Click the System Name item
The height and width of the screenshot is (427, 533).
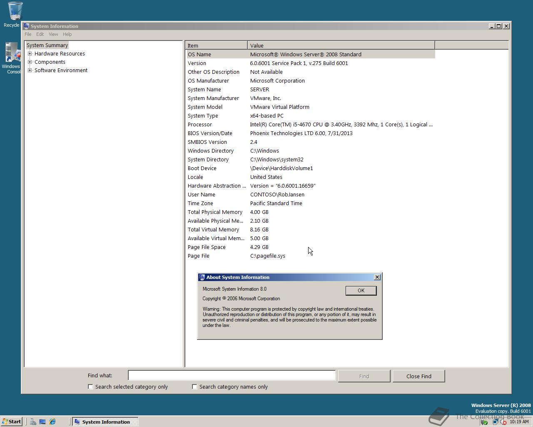click(204, 90)
